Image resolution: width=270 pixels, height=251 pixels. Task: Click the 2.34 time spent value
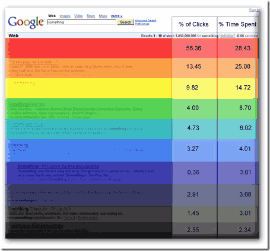(245, 230)
